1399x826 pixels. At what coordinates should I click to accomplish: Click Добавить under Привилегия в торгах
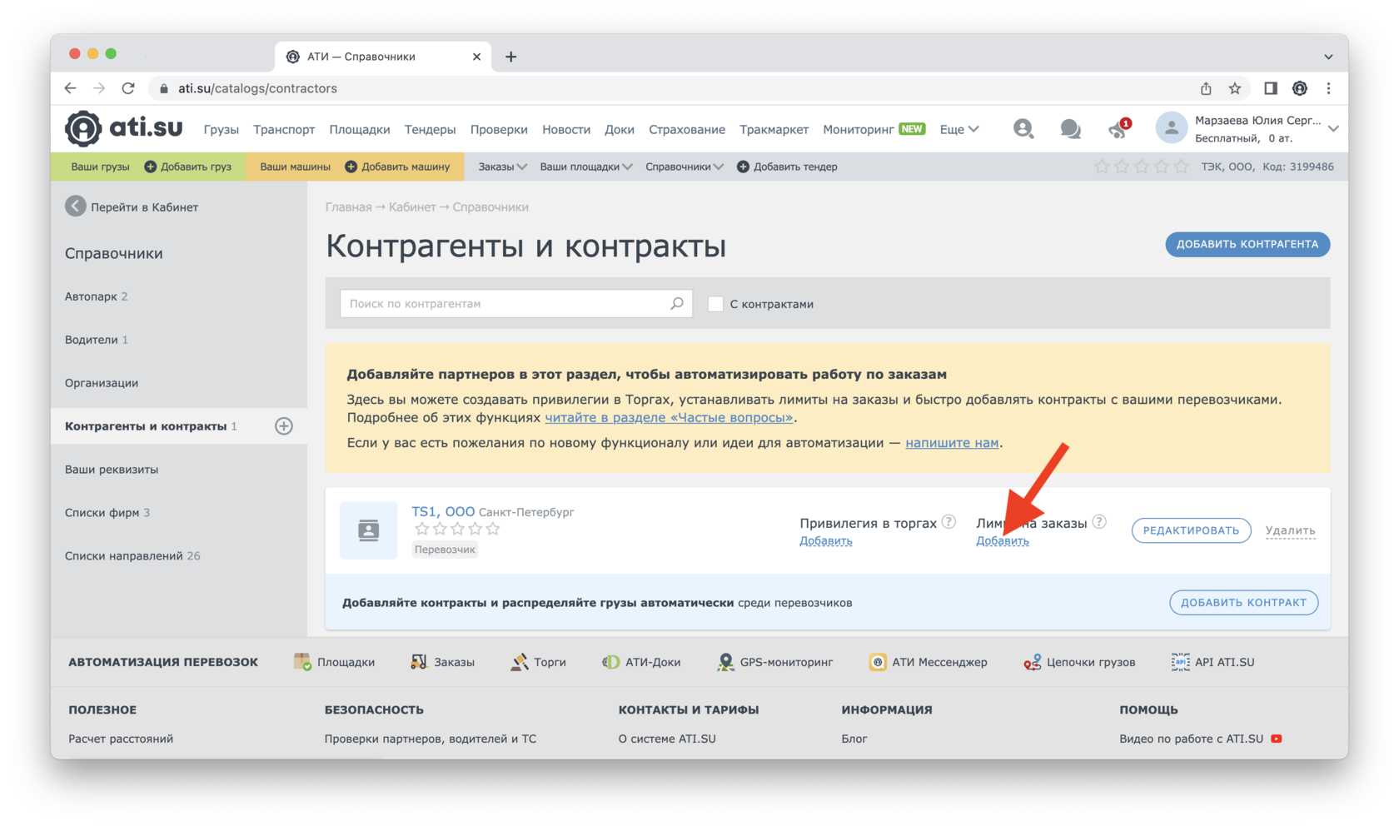(x=825, y=541)
